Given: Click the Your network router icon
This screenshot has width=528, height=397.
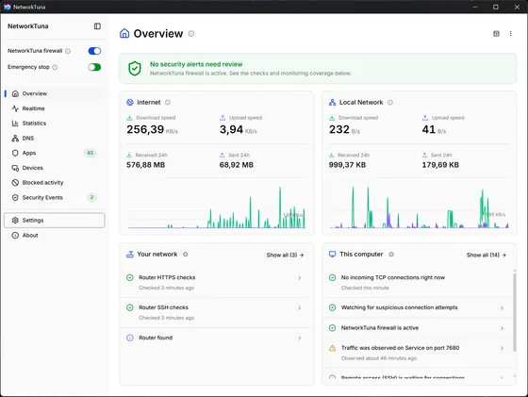Looking at the screenshot, I should (130, 255).
